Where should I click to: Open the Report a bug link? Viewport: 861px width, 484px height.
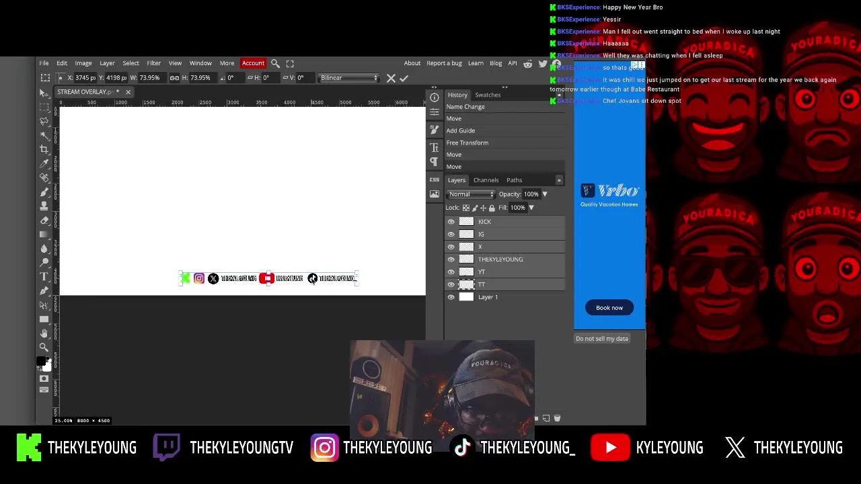[x=444, y=63]
